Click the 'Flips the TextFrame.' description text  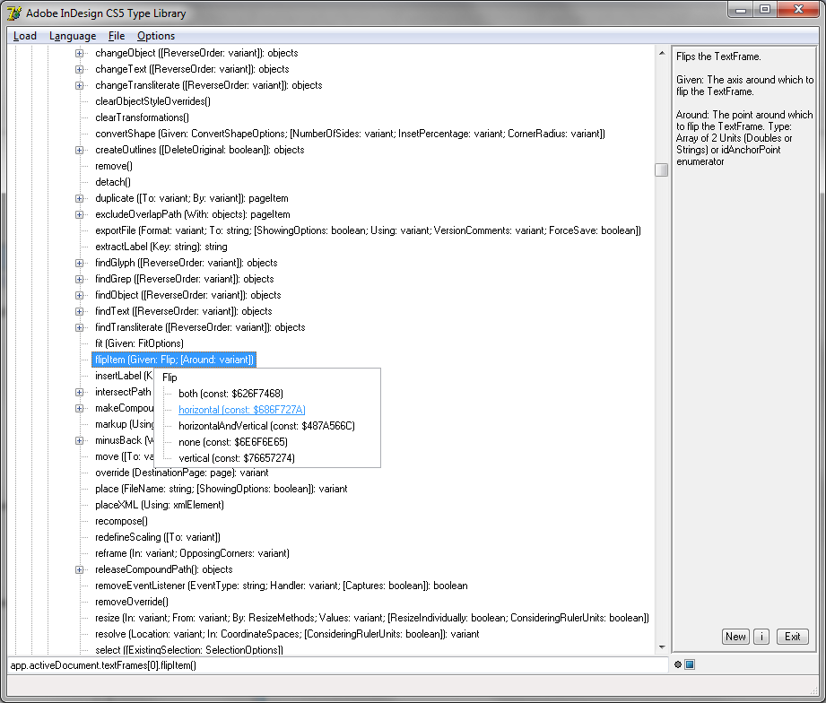click(x=718, y=56)
